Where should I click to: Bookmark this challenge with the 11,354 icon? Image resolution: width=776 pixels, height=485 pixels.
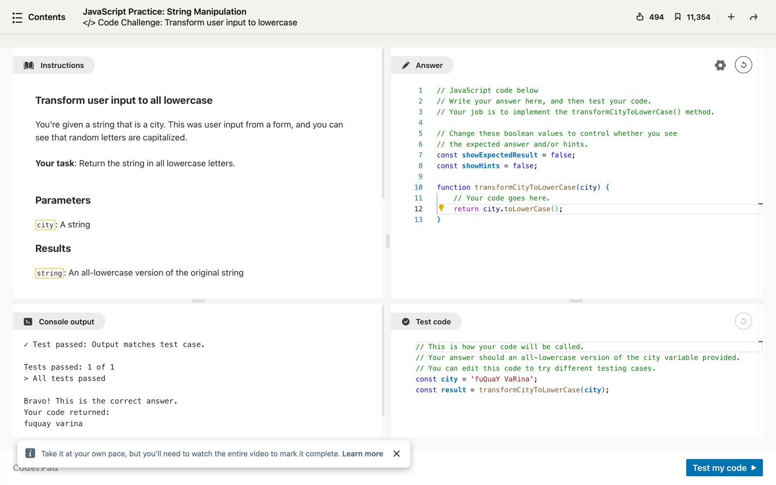(678, 17)
